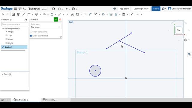Select the Trim scissors tool

point(96,14)
